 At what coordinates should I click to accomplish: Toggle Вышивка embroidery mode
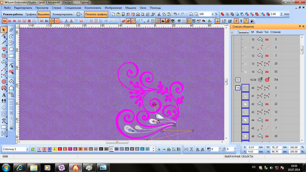pos(44,14)
